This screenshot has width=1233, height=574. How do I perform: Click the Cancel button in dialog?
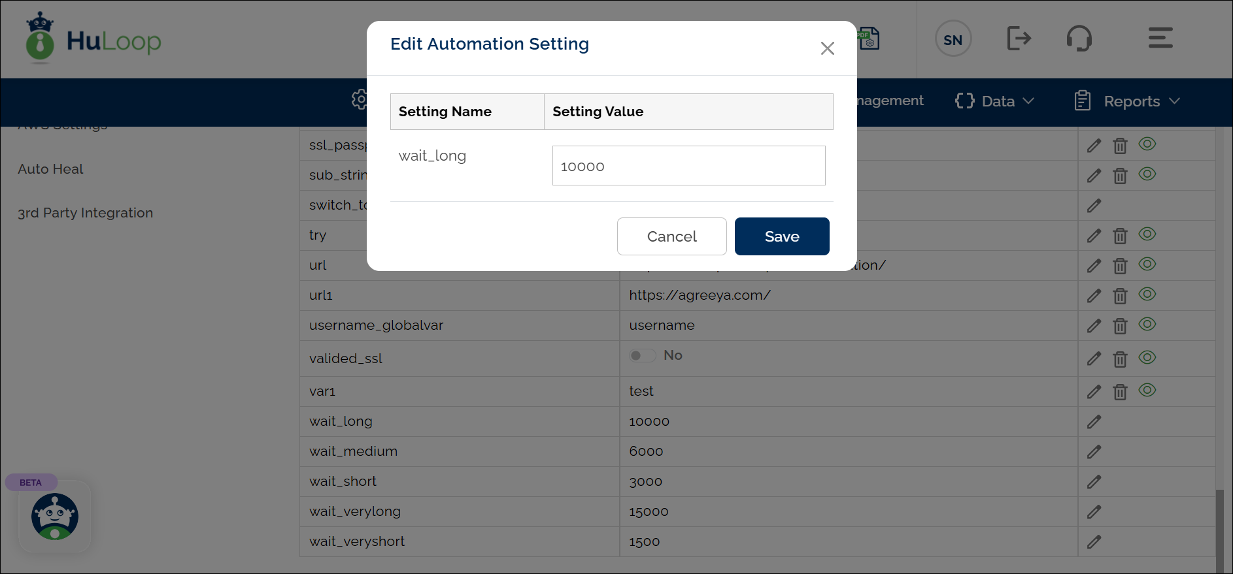[x=671, y=236]
